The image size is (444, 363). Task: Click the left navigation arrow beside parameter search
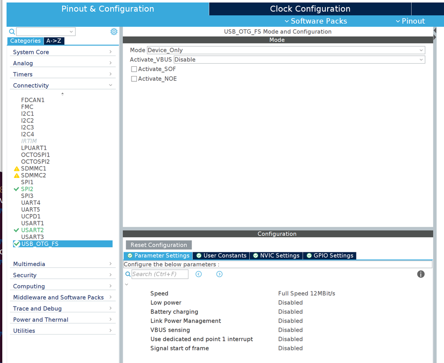tap(198, 274)
